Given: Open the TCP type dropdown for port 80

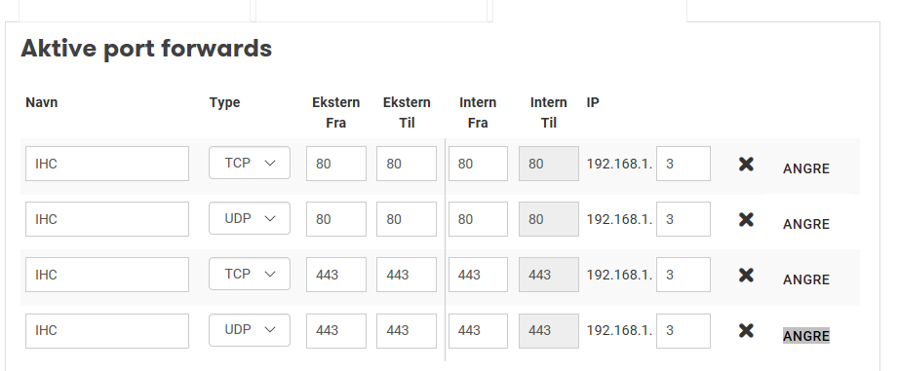Looking at the screenshot, I should (250, 163).
